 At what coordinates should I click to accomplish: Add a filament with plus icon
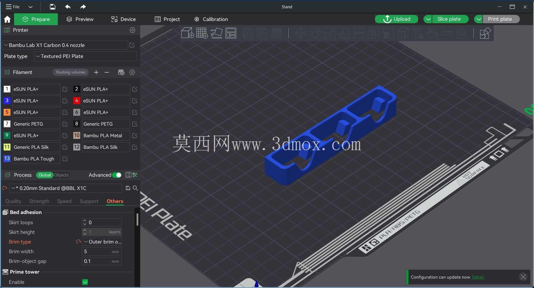point(96,72)
